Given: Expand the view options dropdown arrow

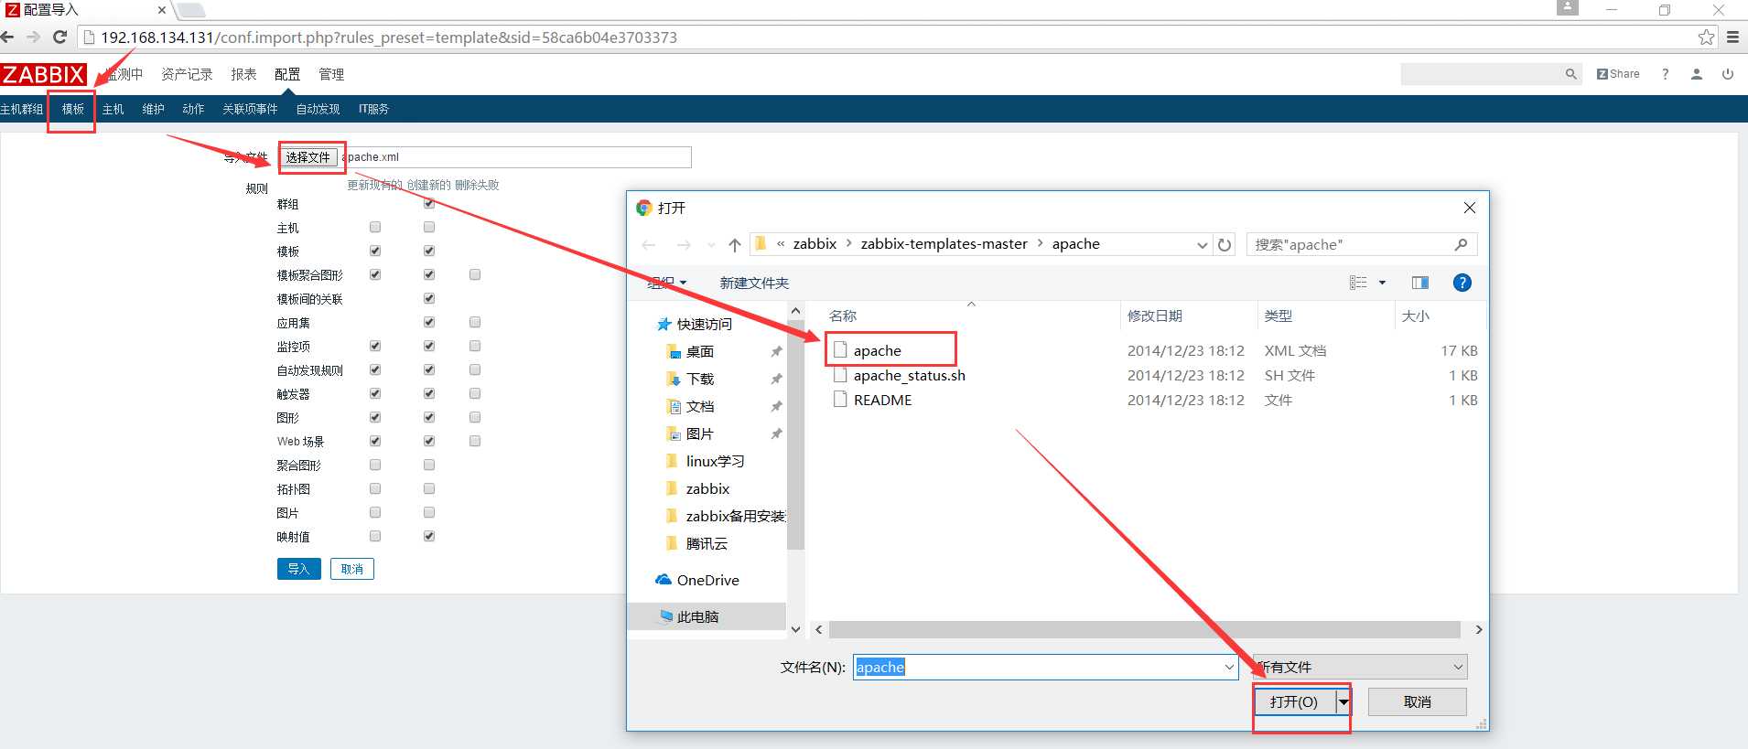Looking at the screenshot, I should click(x=1382, y=283).
